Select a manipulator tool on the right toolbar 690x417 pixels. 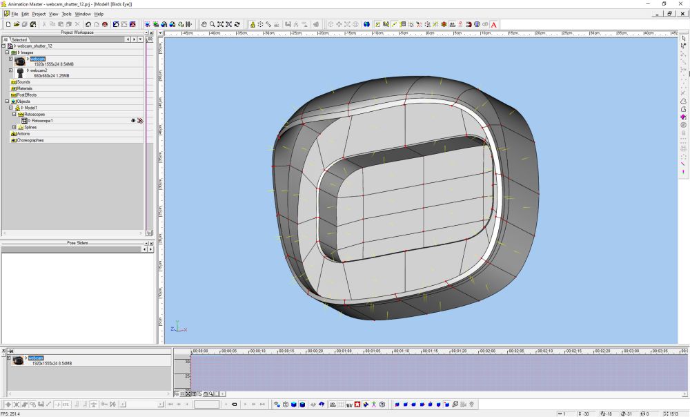click(x=683, y=39)
